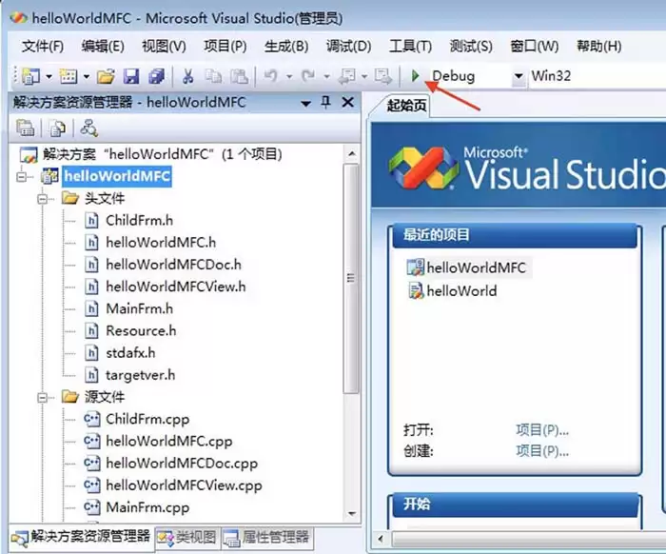Click Solution Explorer vertical scrollbar thumb

pos(351,279)
